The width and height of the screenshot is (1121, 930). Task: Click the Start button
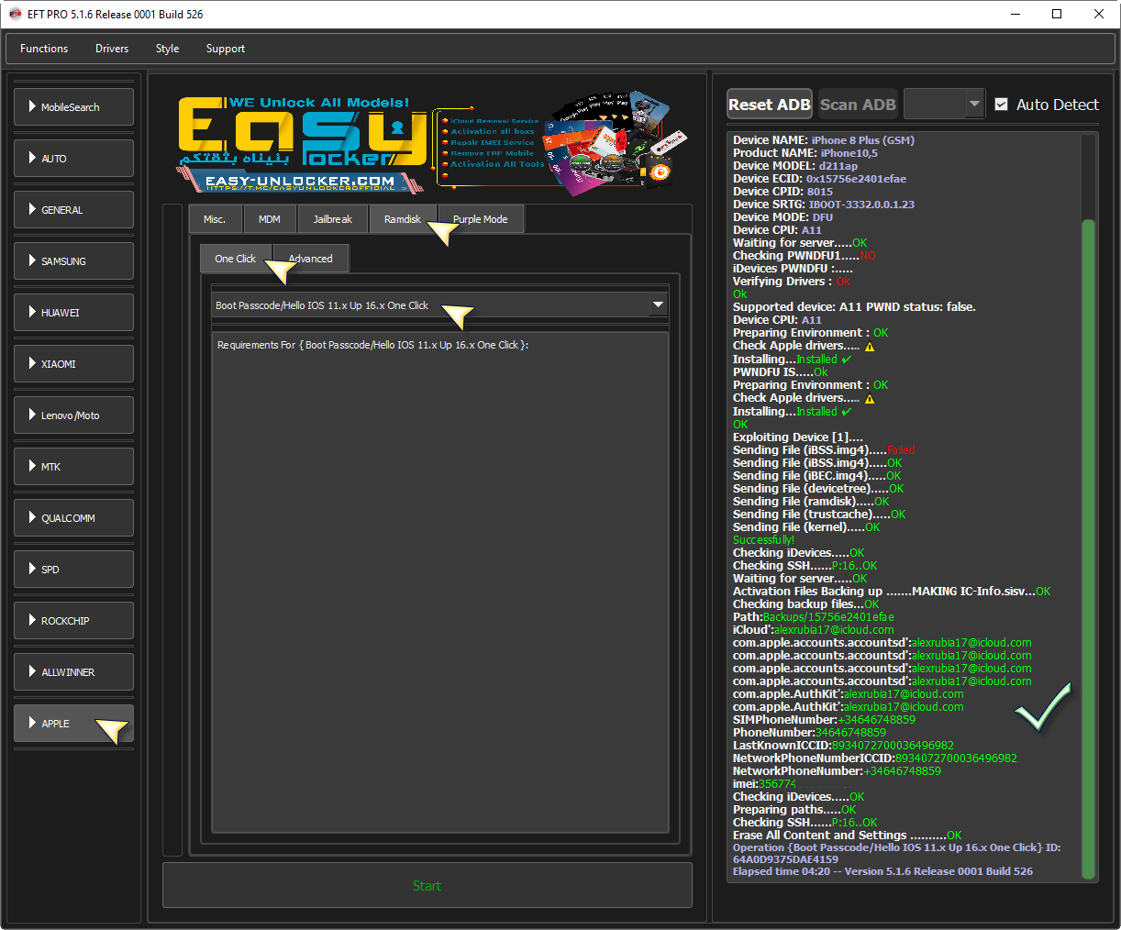tap(427, 885)
